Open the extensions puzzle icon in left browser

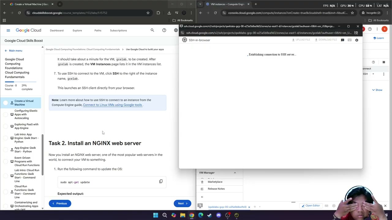tap(158, 13)
